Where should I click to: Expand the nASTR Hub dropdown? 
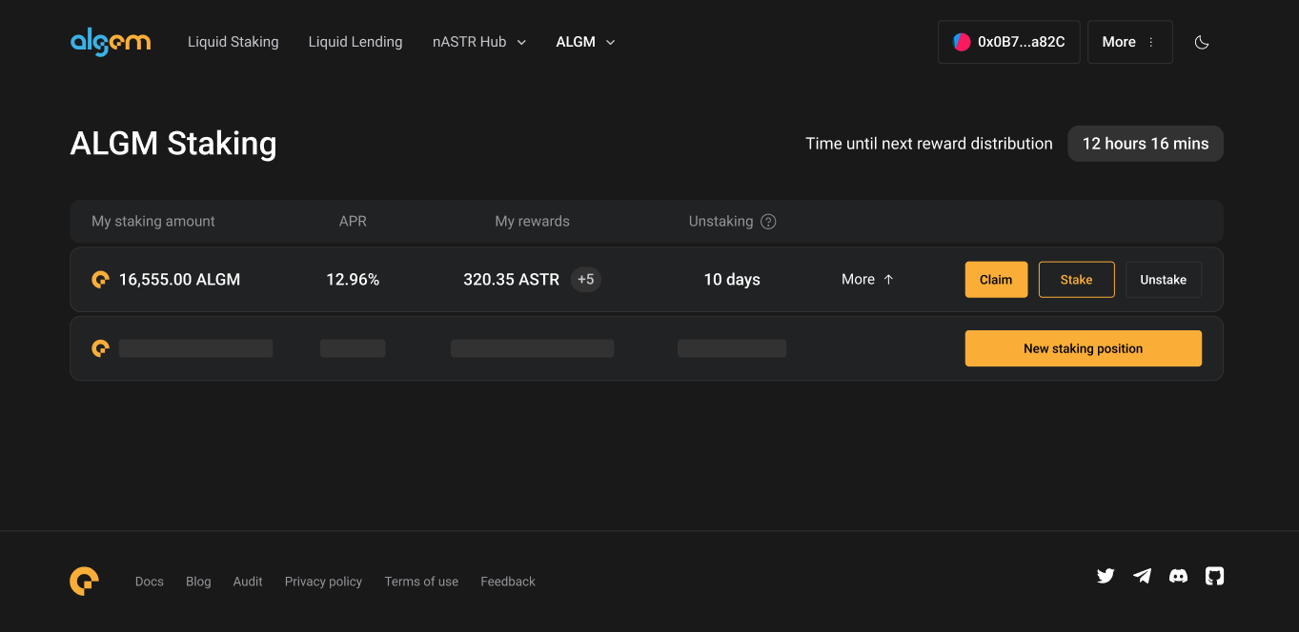click(x=478, y=42)
